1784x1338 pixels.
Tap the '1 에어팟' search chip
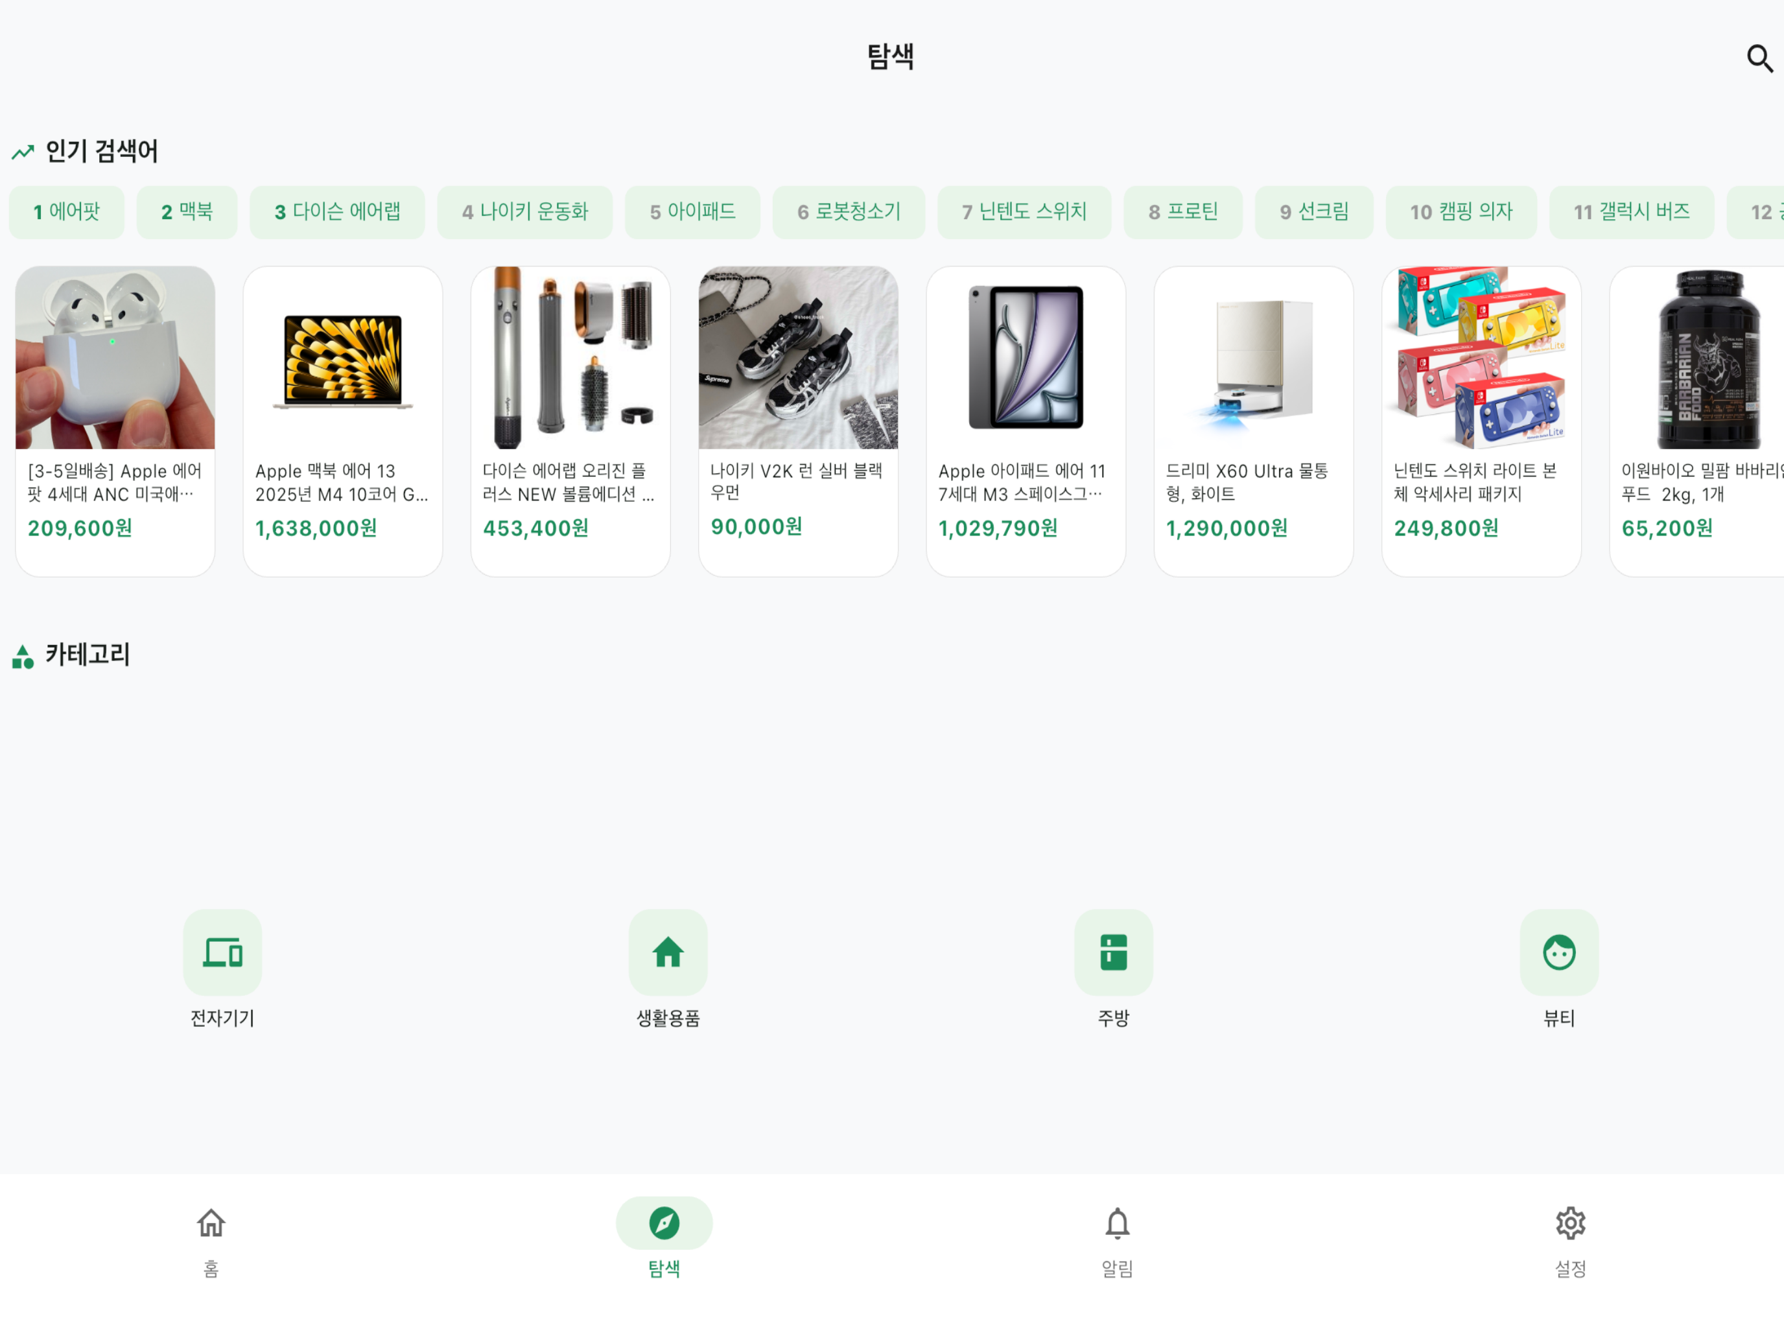click(x=67, y=212)
